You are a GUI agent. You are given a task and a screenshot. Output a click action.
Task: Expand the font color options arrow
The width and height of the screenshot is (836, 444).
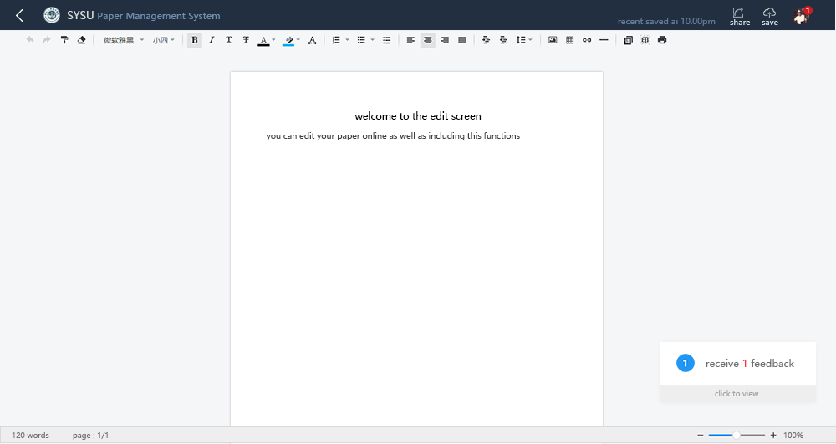[x=273, y=40]
